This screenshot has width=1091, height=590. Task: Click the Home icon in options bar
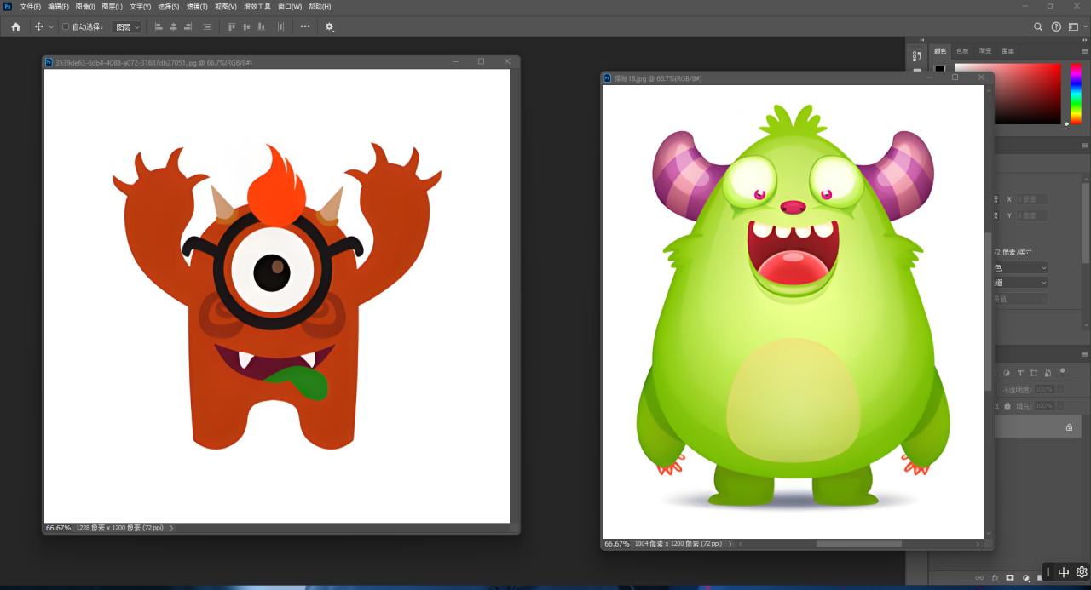click(x=15, y=26)
